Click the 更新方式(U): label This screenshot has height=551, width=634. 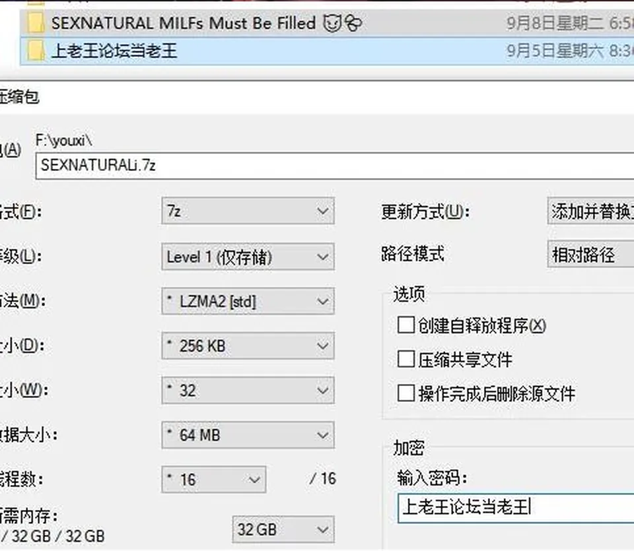(425, 211)
